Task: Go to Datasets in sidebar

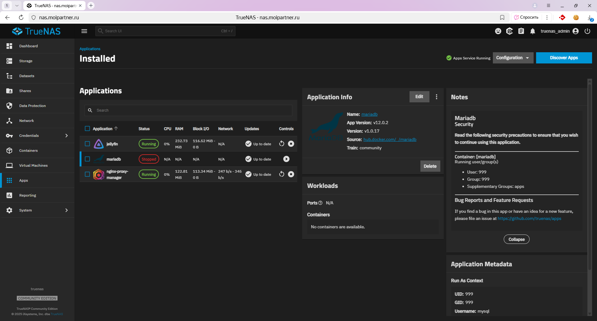Action: pos(27,76)
